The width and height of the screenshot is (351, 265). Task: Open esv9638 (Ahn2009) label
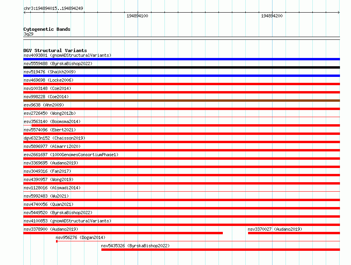coord(44,105)
